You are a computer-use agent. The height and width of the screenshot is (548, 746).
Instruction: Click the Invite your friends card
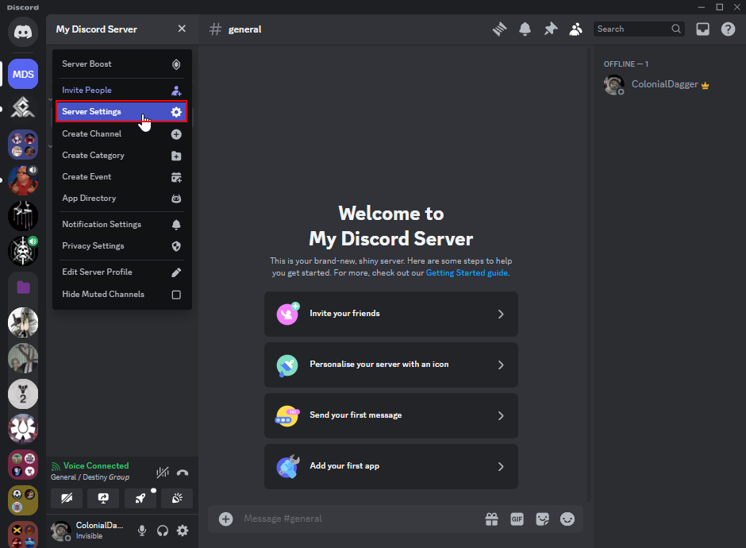point(391,314)
